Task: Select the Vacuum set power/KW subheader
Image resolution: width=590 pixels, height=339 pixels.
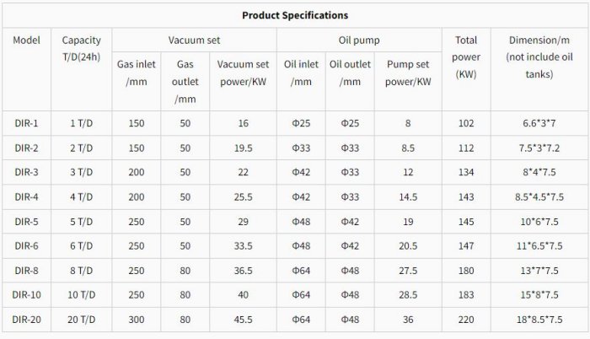Action: [x=243, y=73]
